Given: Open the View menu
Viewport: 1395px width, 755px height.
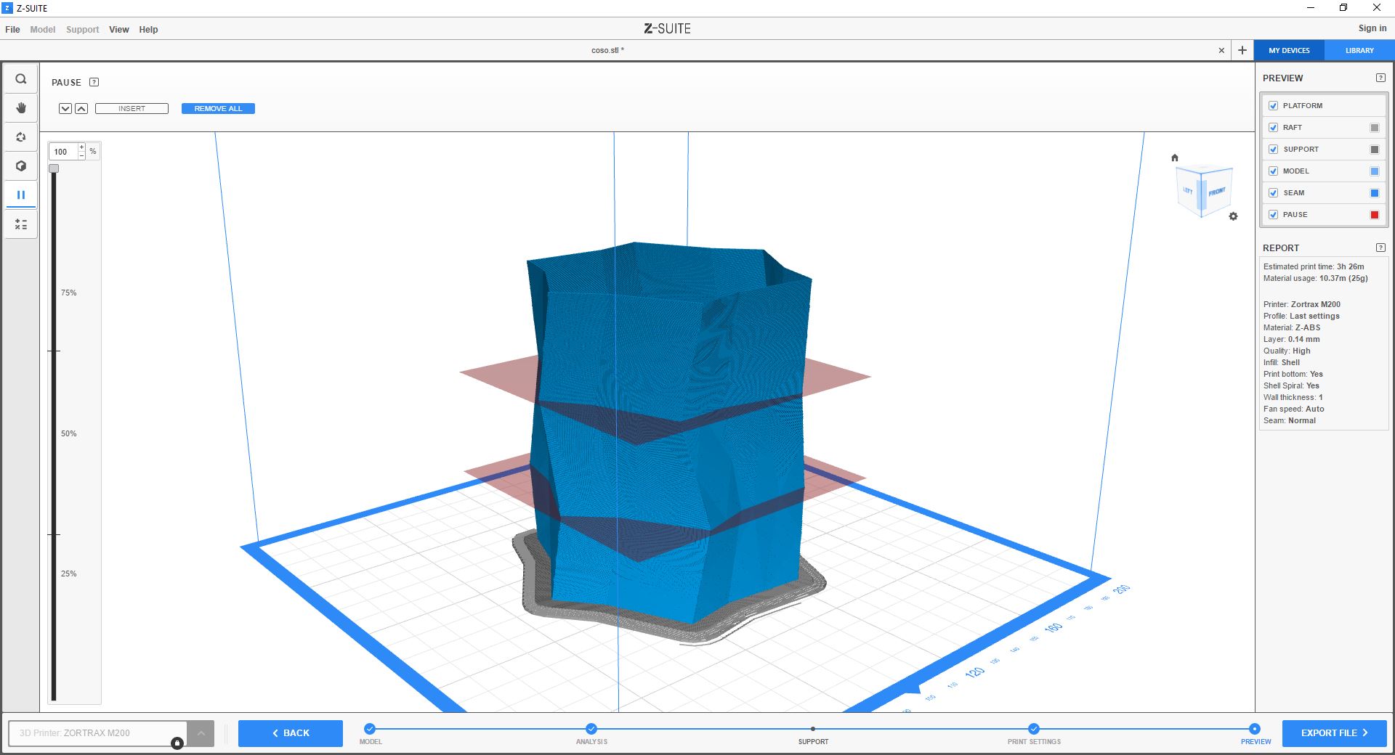Looking at the screenshot, I should (119, 30).
